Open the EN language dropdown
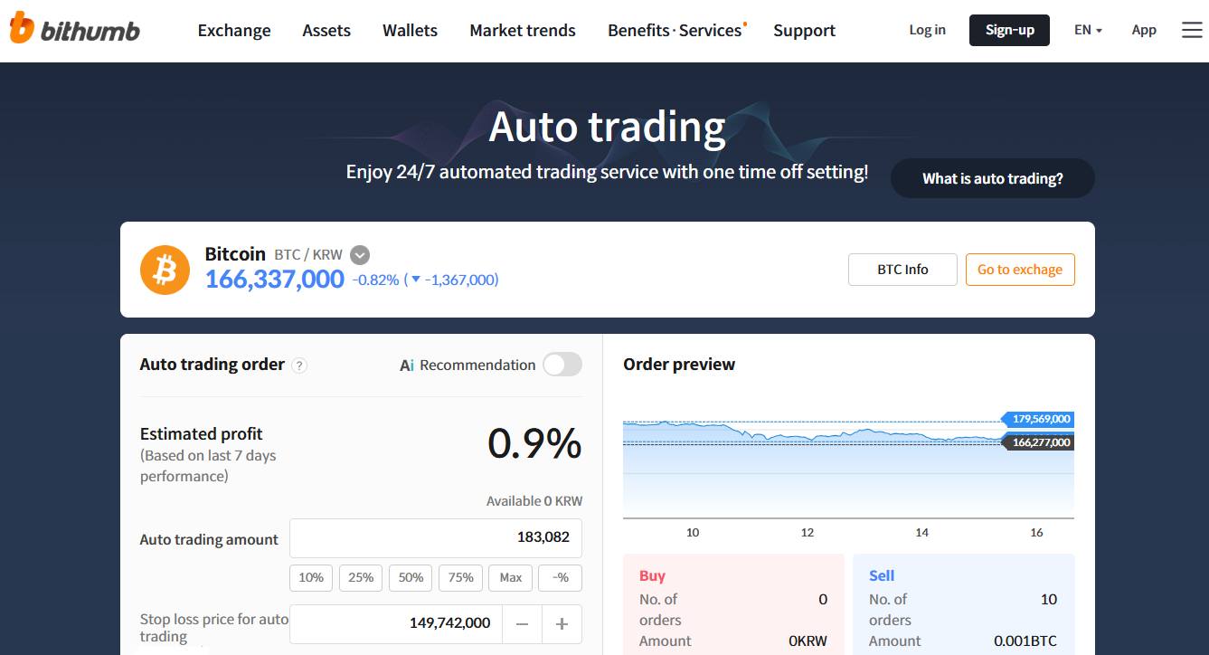 click(1088, 30)
